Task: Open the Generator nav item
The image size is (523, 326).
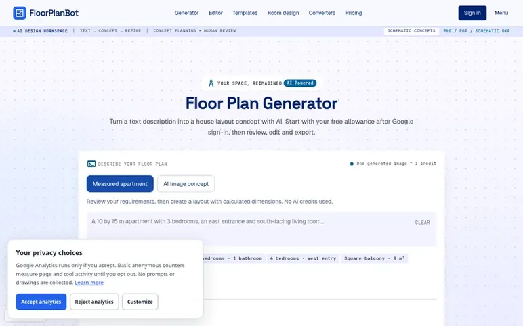Action: coord(186,13)
